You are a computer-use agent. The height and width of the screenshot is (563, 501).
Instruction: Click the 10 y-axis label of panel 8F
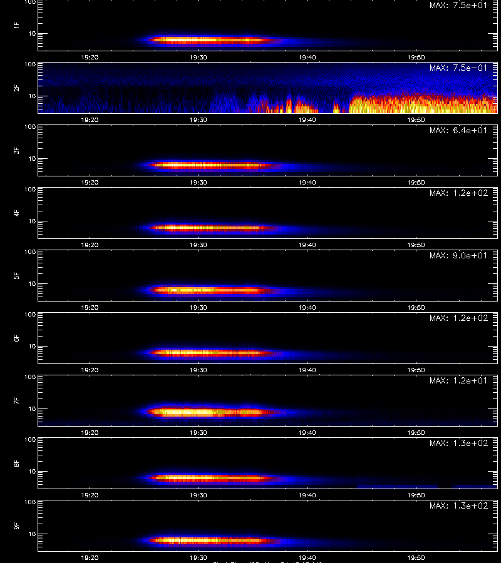[x=32, y=472]
